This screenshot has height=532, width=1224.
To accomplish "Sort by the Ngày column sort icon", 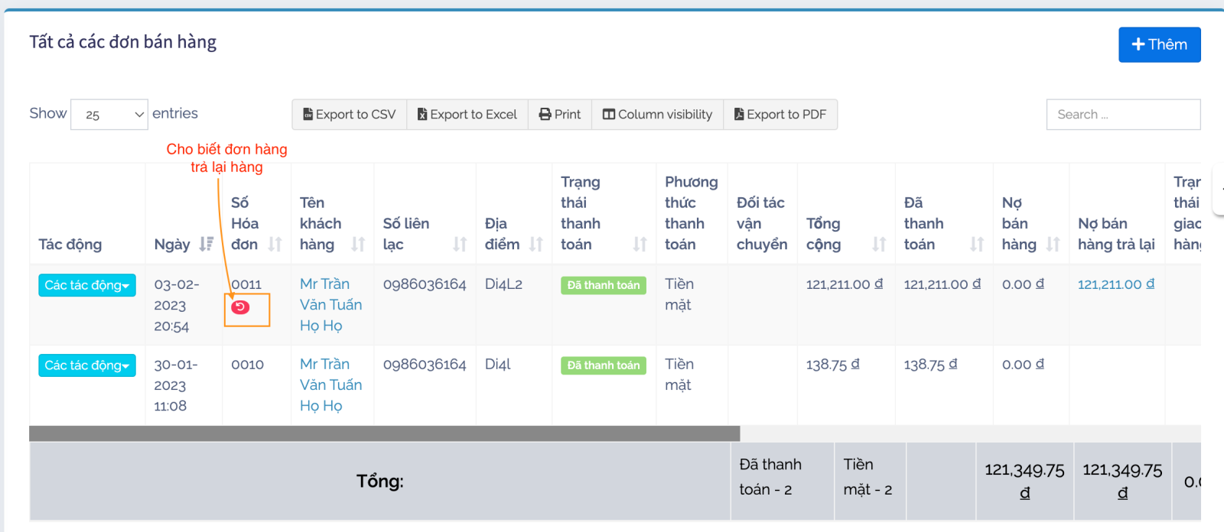I will click(206, 244).
